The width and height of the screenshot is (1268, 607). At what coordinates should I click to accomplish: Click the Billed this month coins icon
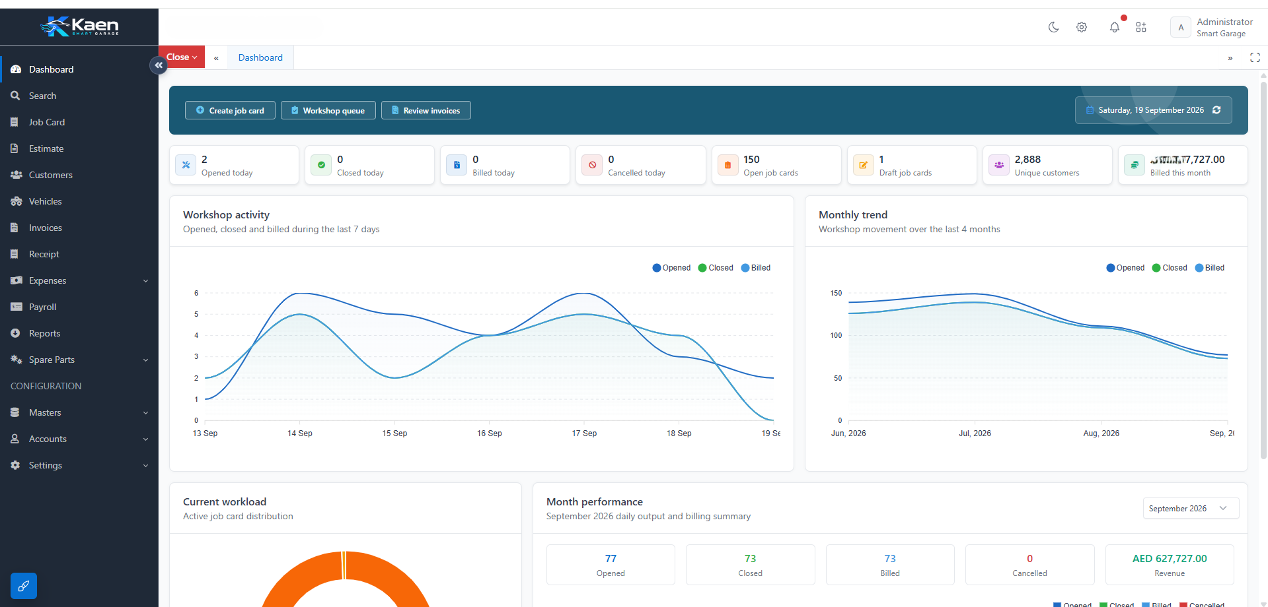[x=1135, y=165]
